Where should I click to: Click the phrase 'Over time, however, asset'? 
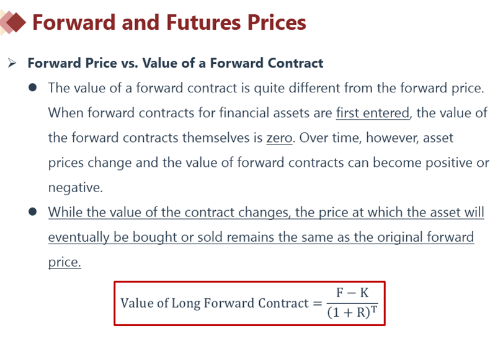379,138
